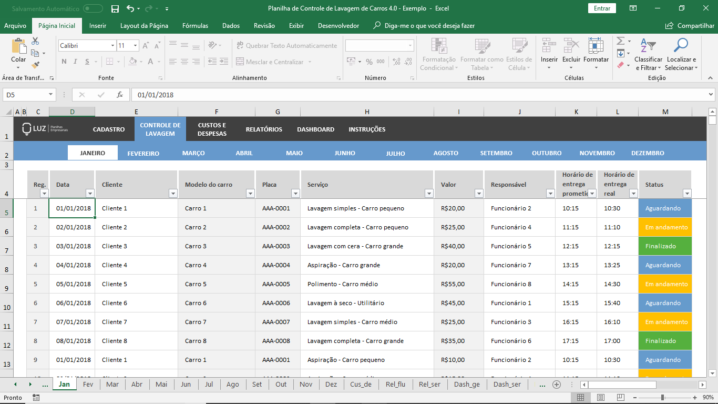Click the Diga-me search box
Screen dimensions: 718x404
click(424, 26)
